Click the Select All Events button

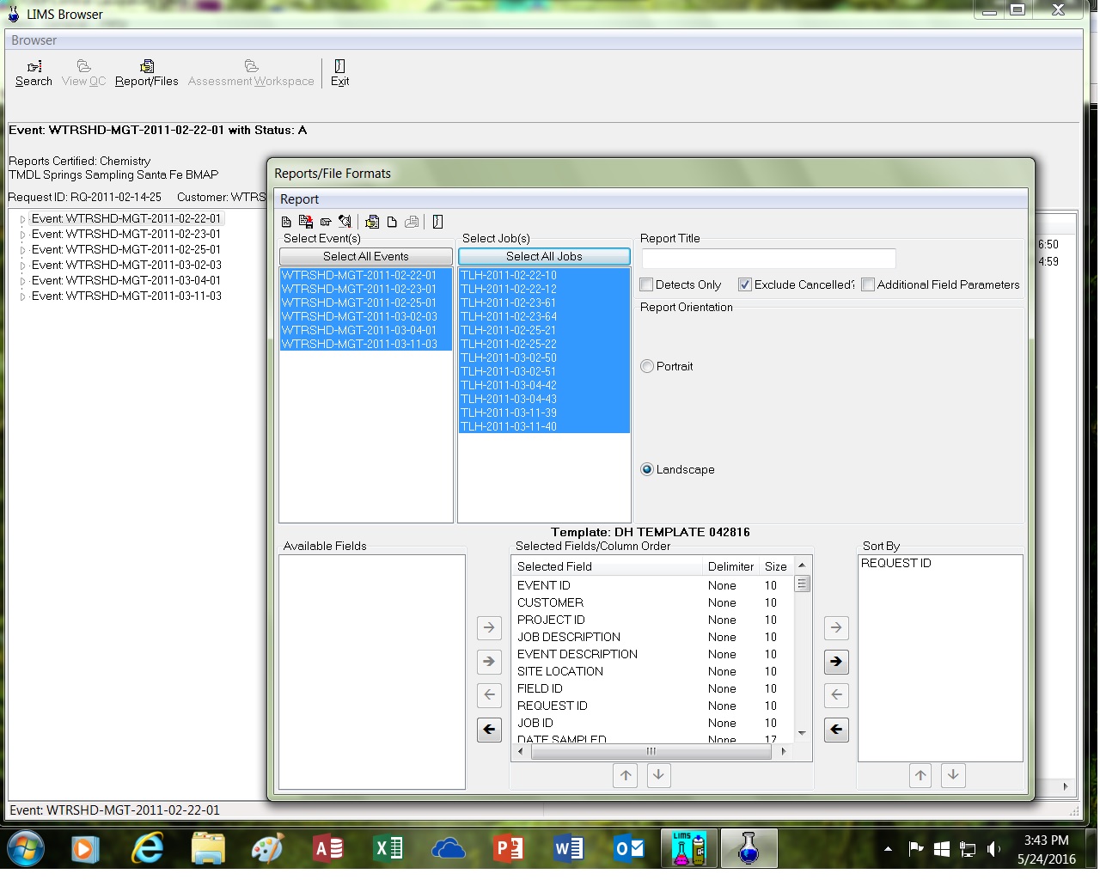[x=366, y=256]
